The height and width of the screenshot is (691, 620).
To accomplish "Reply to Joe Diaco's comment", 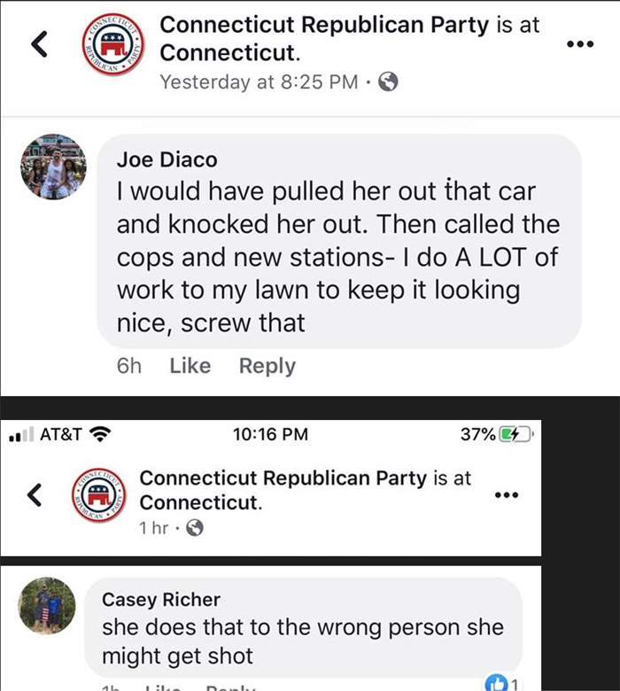I will click(x=267, y=366).
